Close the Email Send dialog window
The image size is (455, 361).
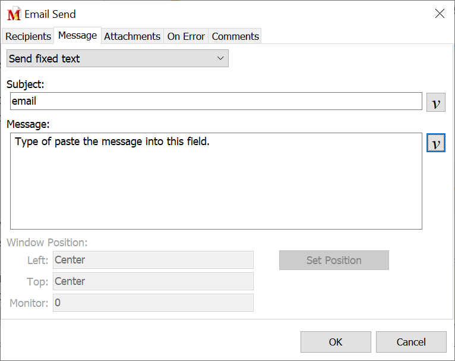tap(440, 14)
